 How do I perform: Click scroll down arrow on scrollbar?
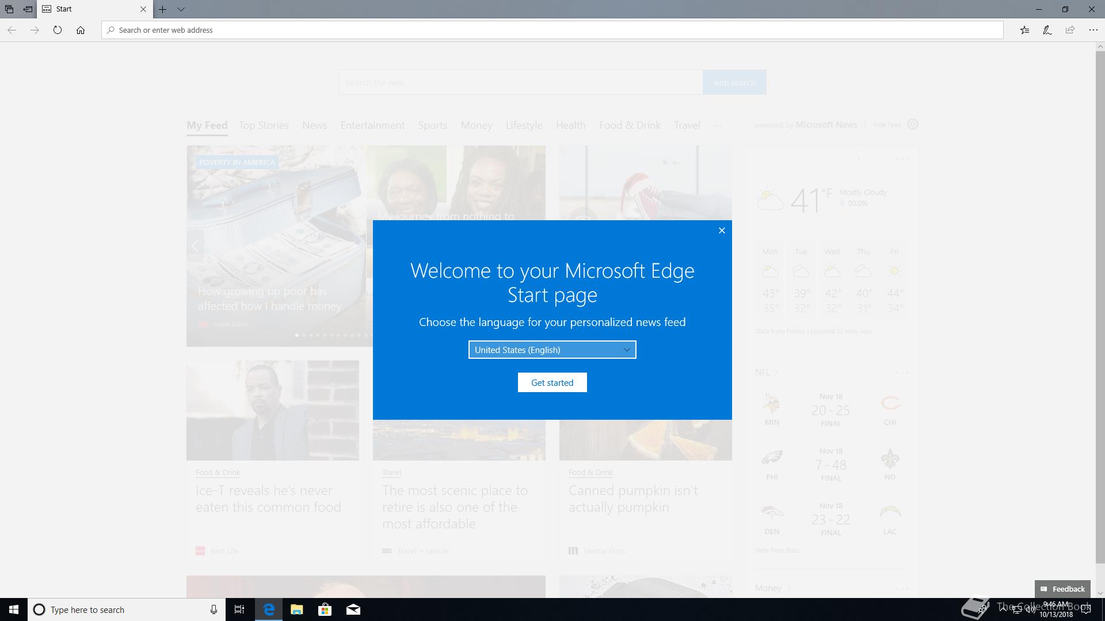coord(1100,593)
